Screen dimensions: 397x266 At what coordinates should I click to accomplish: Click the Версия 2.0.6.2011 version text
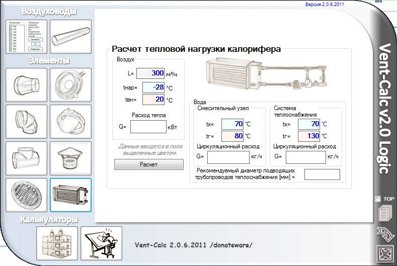(325, 5)
